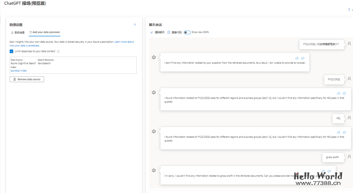Click the bot icon beside first response

[154, 57]
